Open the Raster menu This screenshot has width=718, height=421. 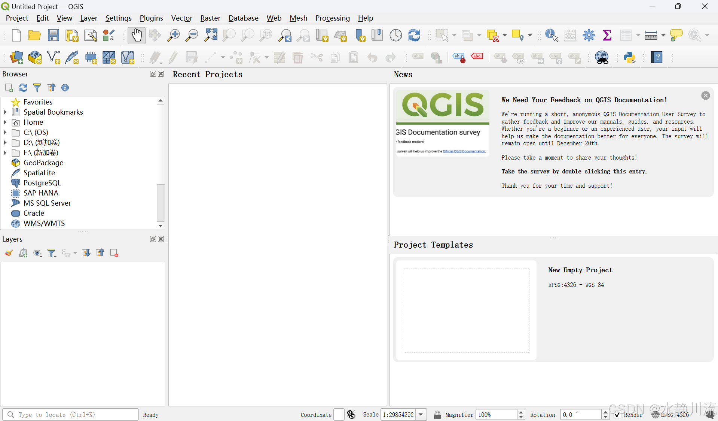click(x=210, y=18)
